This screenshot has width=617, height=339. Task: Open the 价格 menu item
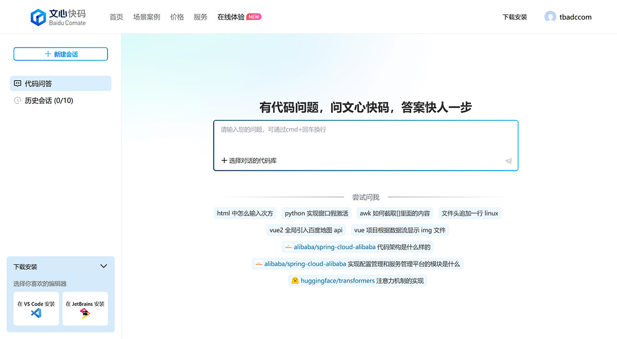177,16
